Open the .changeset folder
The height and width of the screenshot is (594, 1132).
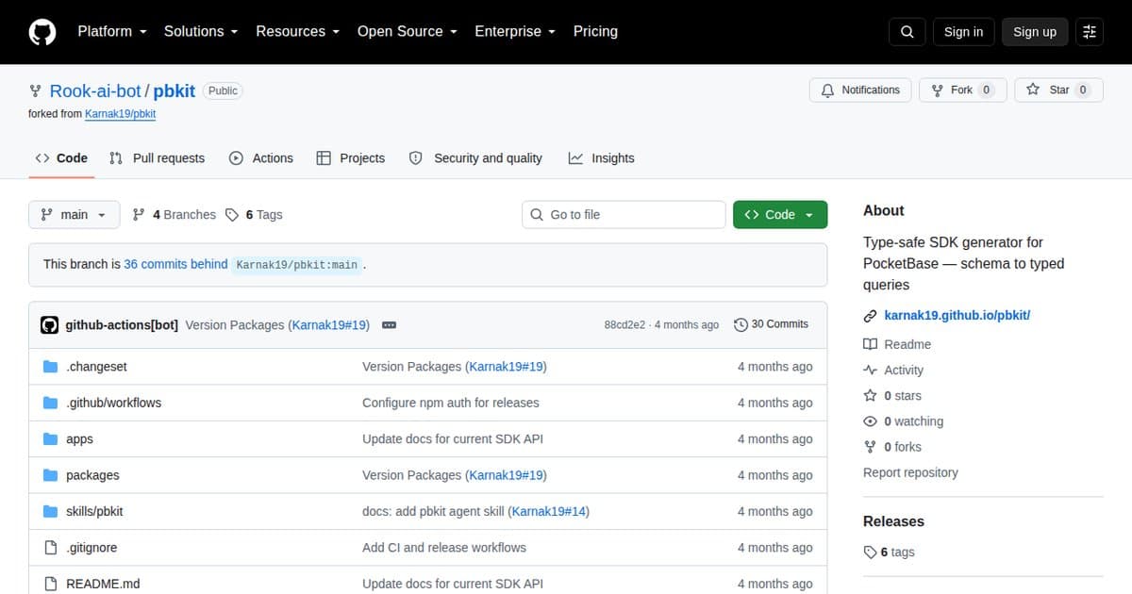point(96,367)
